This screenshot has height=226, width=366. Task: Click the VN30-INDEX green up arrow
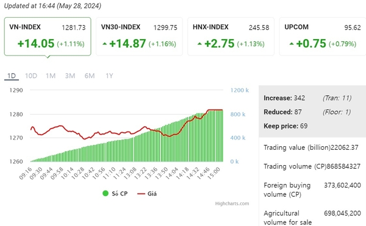tap(105, 44)
